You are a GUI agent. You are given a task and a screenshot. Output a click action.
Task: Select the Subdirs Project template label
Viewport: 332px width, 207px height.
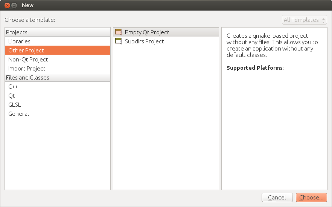(x=145, y=41)
